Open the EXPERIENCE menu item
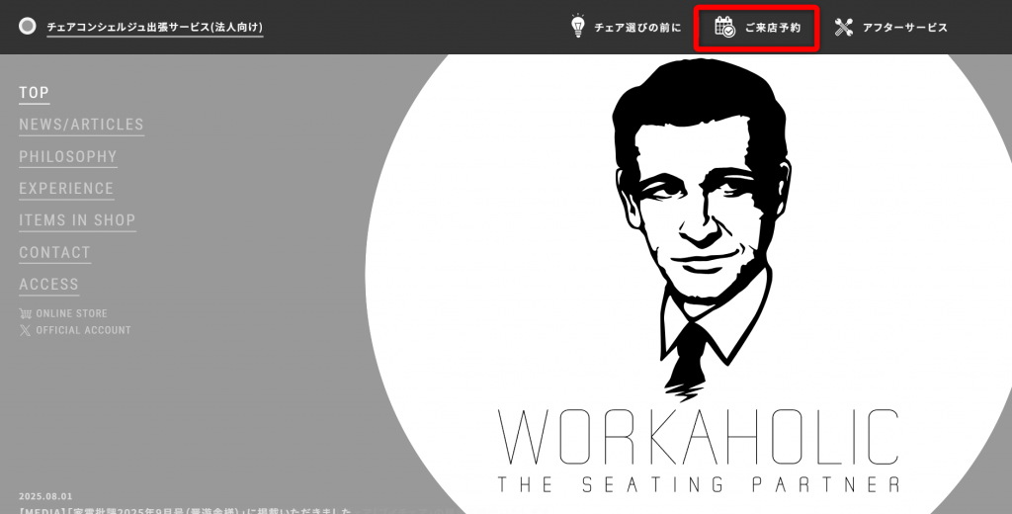The height and width of the screenshot is (514, 1012). point(66,188)
